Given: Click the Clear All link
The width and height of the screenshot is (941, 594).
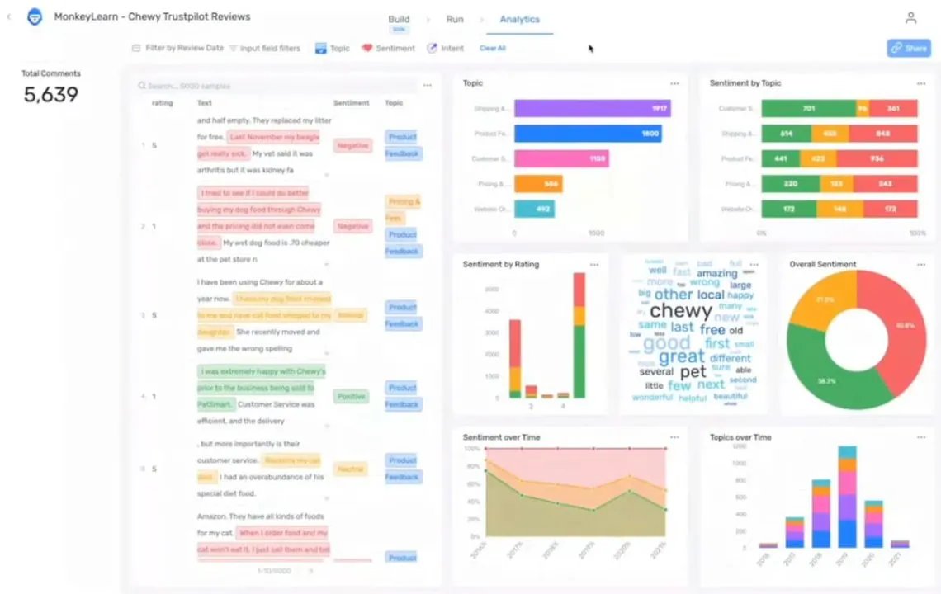Looking at the screenshot, I should point(493,49).
